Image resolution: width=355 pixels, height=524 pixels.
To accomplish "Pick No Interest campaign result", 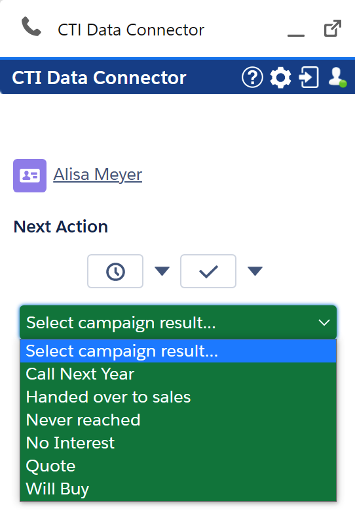I will click(x=178, y=443).
